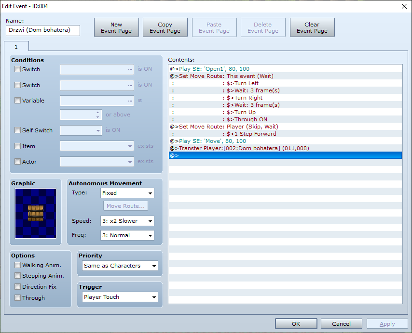Enable the Direction Fix checkbox
This screenshot has height=333, width=412.
pos(17,287)
